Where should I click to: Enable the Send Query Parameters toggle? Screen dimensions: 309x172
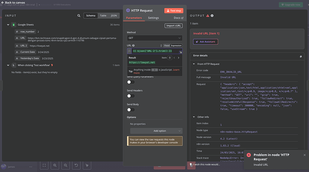pos(131,82)
